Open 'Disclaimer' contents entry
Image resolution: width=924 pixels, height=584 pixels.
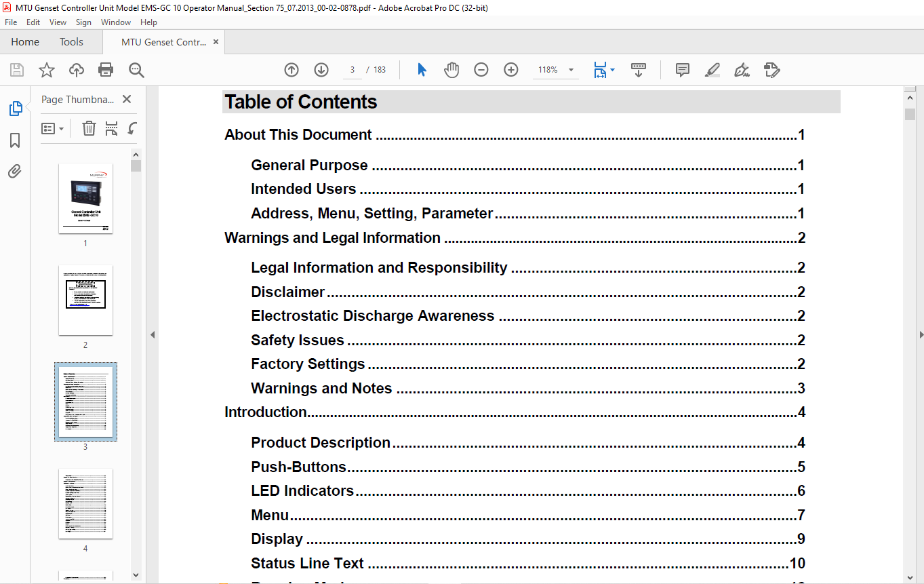coord(528,292)
